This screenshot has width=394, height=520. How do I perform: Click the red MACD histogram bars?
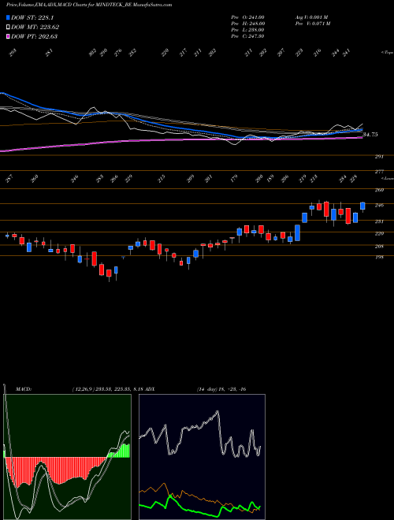pos(57,470)
